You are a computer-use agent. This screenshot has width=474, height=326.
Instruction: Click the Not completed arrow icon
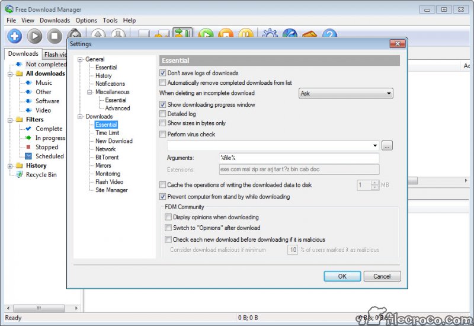pyautogui.click(x=19, y=64)
